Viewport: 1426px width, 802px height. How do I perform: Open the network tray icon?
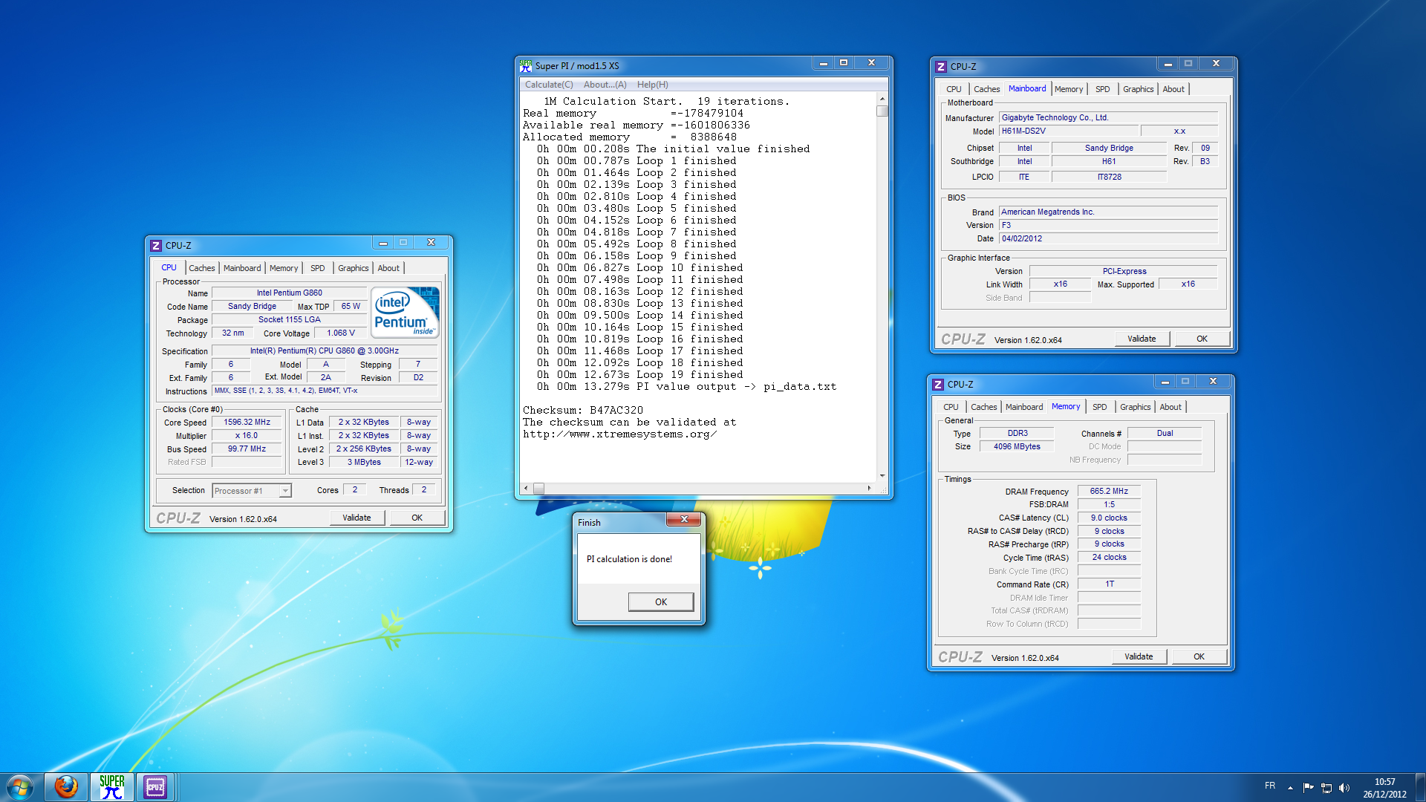tap(1326, 787)
